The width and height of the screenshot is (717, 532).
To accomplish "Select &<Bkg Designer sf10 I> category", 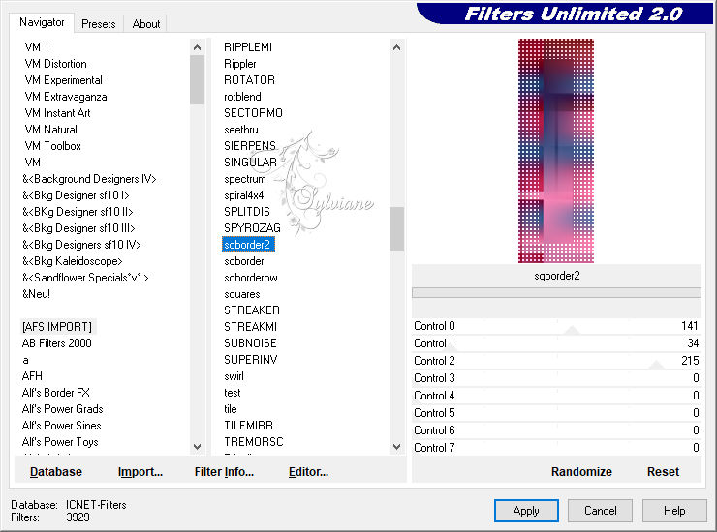I will [x=76, y=195].
